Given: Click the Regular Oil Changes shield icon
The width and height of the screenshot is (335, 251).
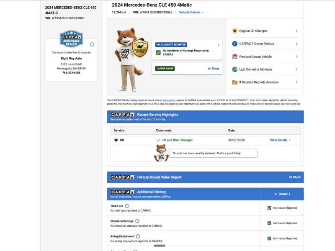Looking at the screenshot, I should click(234, 31).
